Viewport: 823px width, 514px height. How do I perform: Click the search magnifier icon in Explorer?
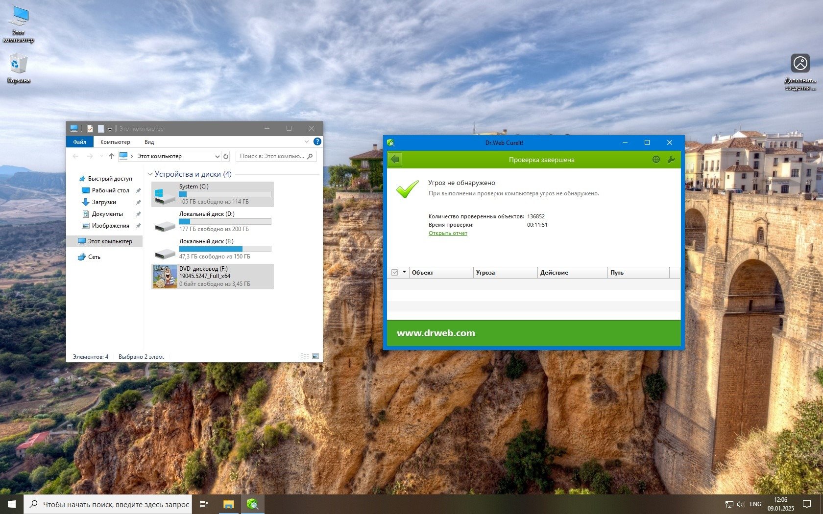pyautogui.click(x=310, y=156)
